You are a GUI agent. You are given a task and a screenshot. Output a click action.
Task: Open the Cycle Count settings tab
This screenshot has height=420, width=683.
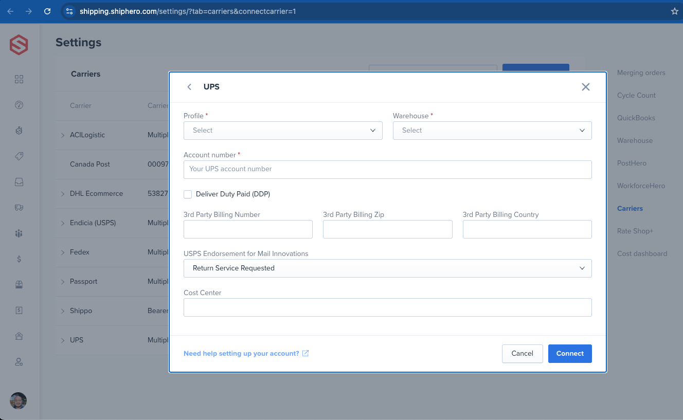coord(636,95)
